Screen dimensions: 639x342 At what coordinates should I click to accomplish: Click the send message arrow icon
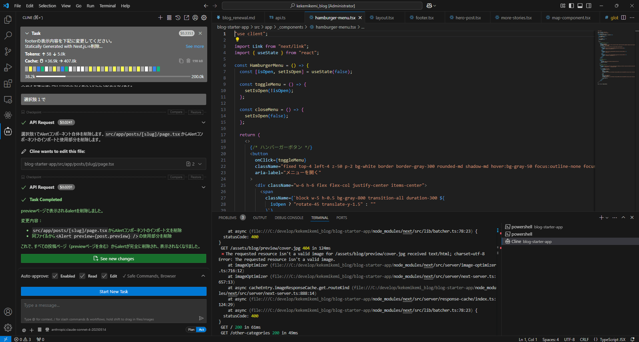tap(201, 318)
